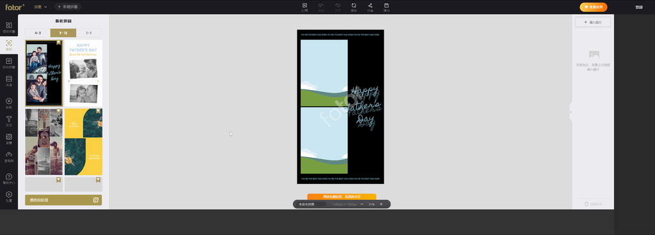The width and height of the screenshot is (655, 235).
Task: Open the cloud upload sidebar icon
Action: pos(9,156)
